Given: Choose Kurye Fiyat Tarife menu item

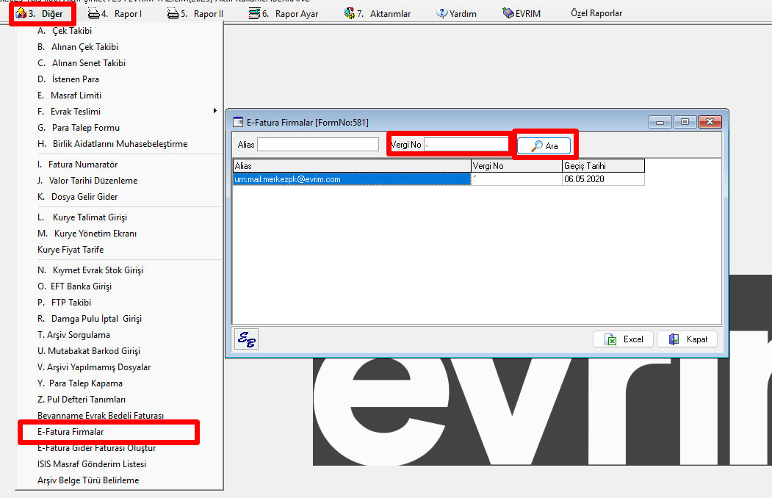Looking at the screenshot, I should click(119, 250).
